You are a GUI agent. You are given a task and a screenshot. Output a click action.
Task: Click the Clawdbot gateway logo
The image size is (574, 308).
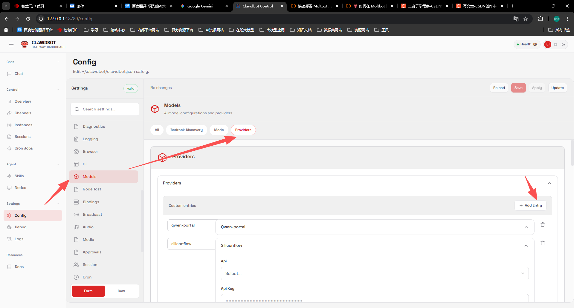[x=24, y=44]
